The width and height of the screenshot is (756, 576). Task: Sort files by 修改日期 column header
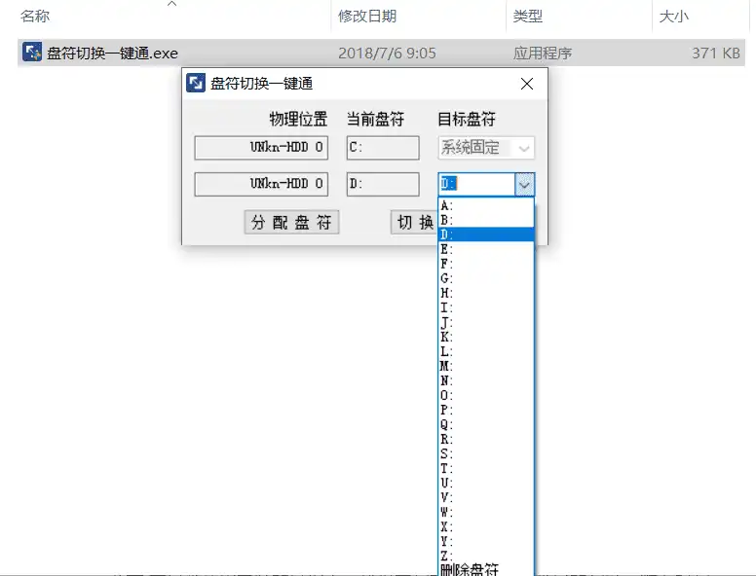pyautogui.click(x=367, y=17)
